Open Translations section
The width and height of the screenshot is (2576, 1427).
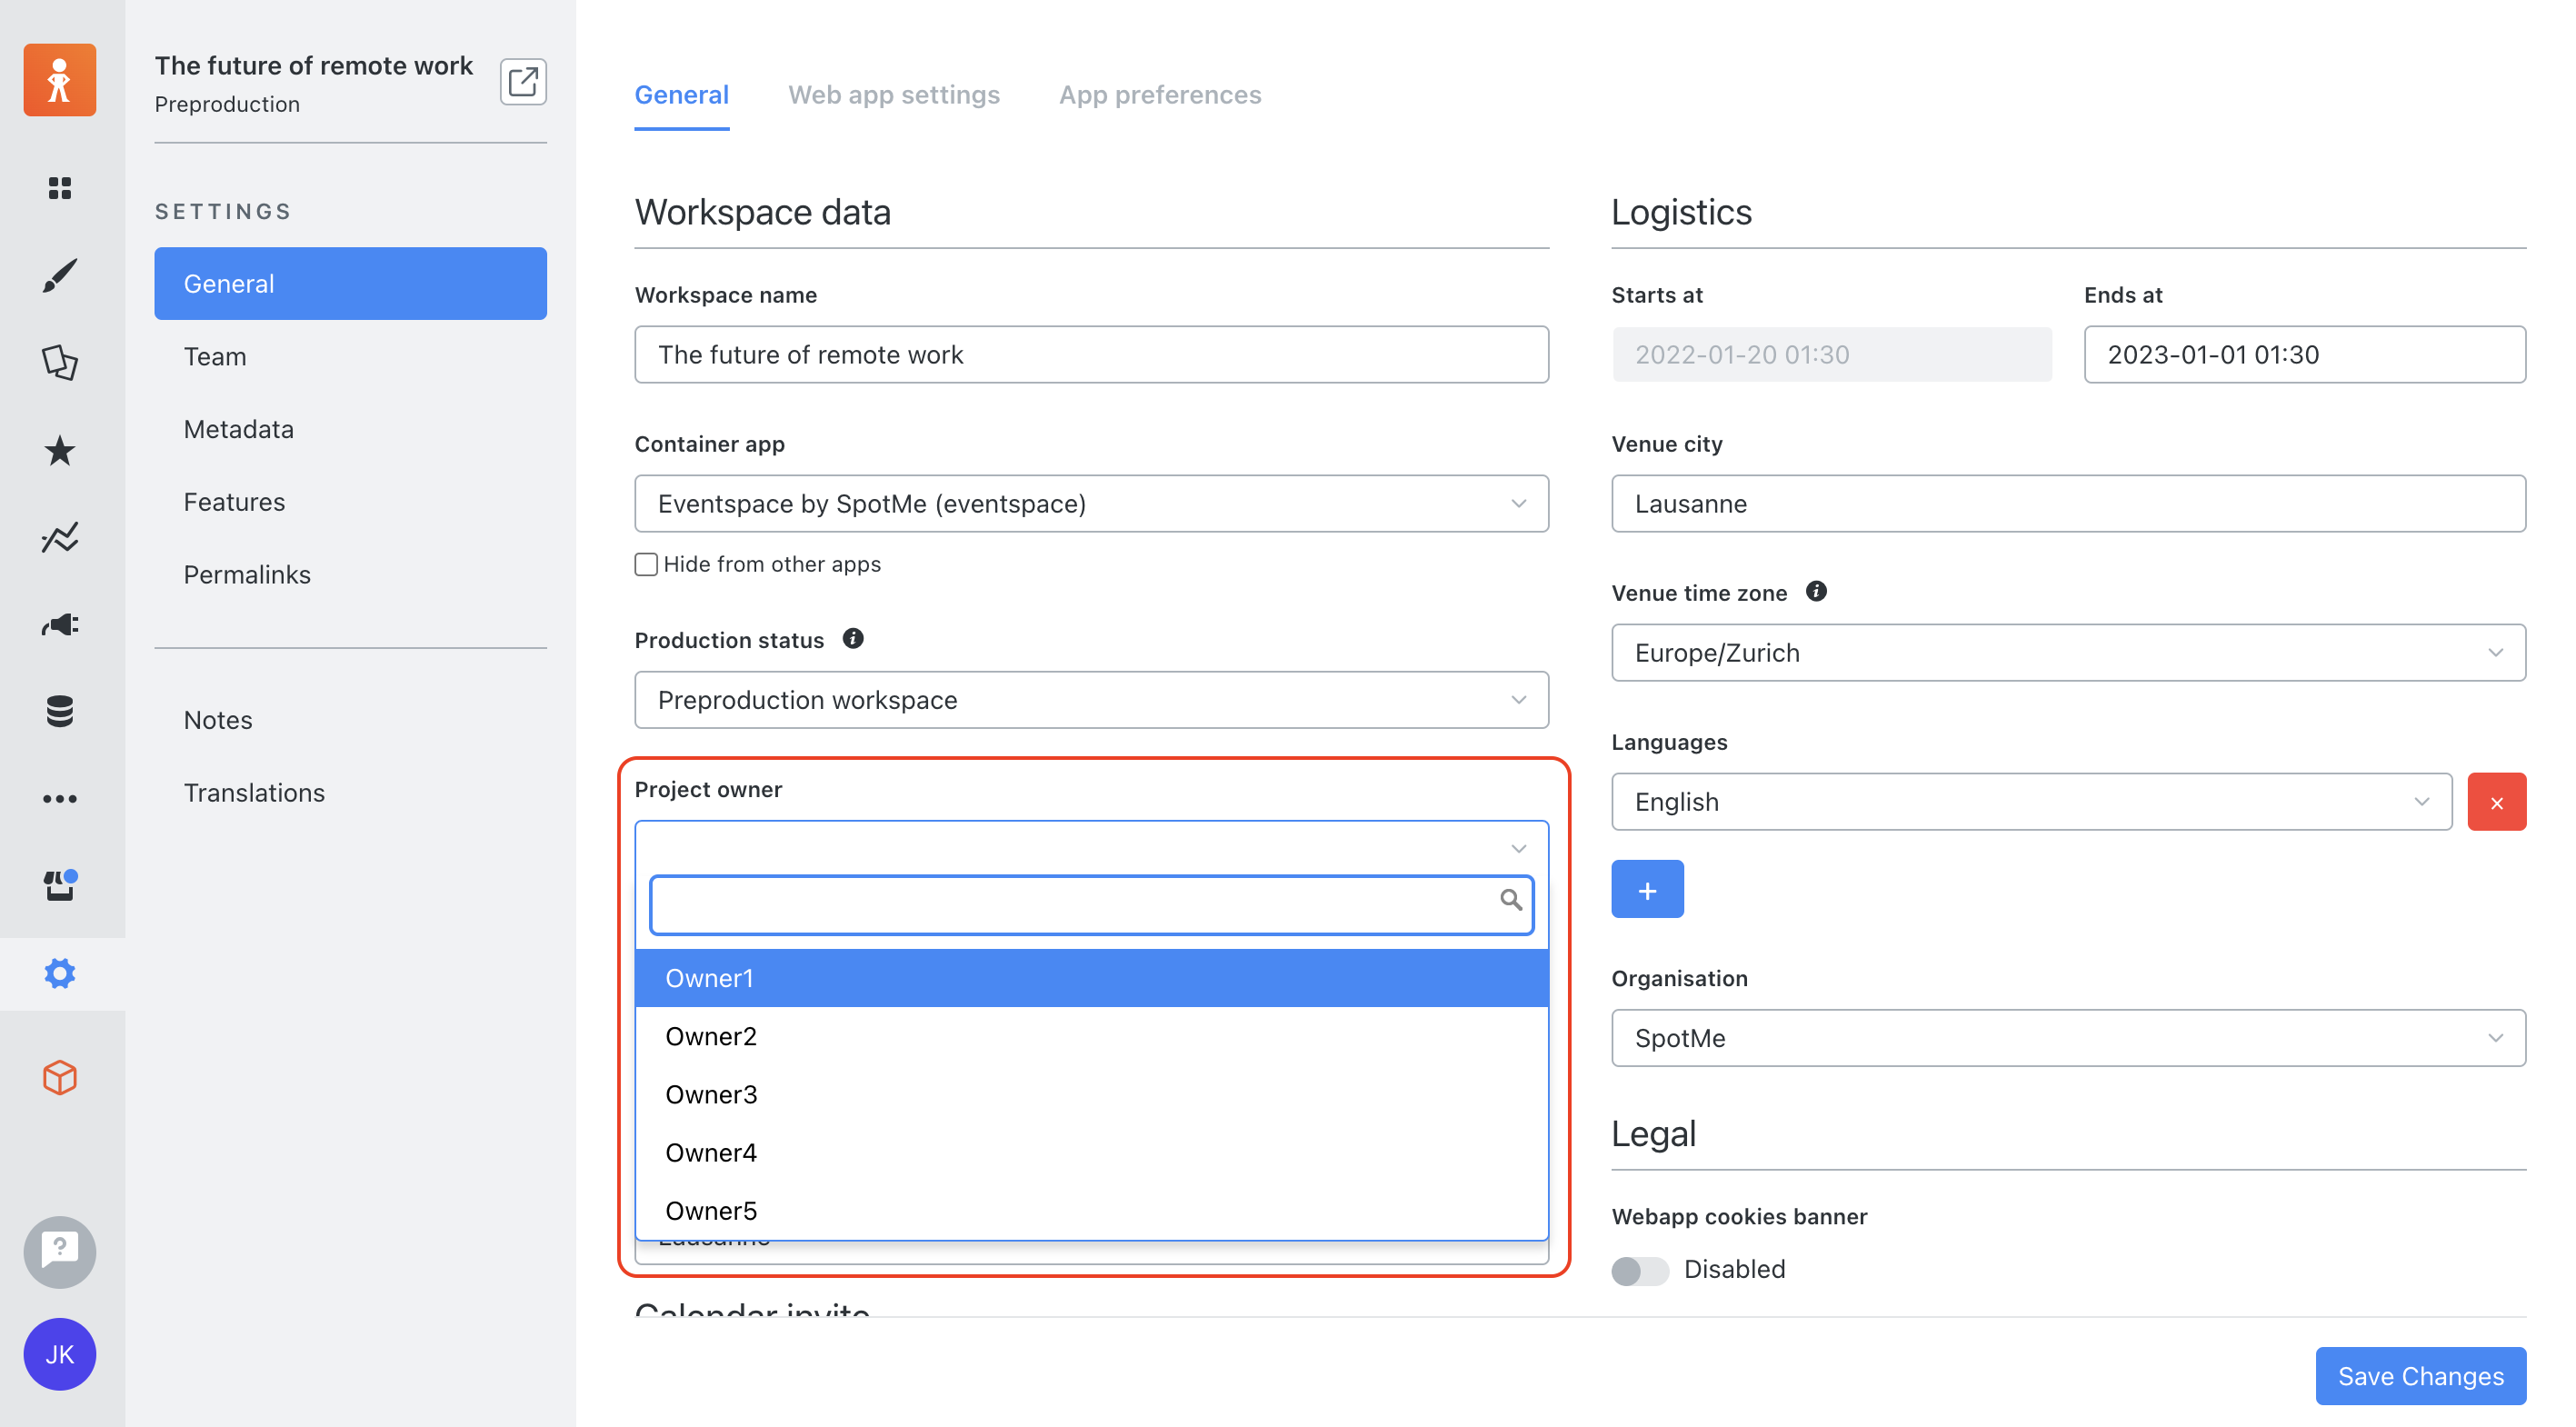351,793
